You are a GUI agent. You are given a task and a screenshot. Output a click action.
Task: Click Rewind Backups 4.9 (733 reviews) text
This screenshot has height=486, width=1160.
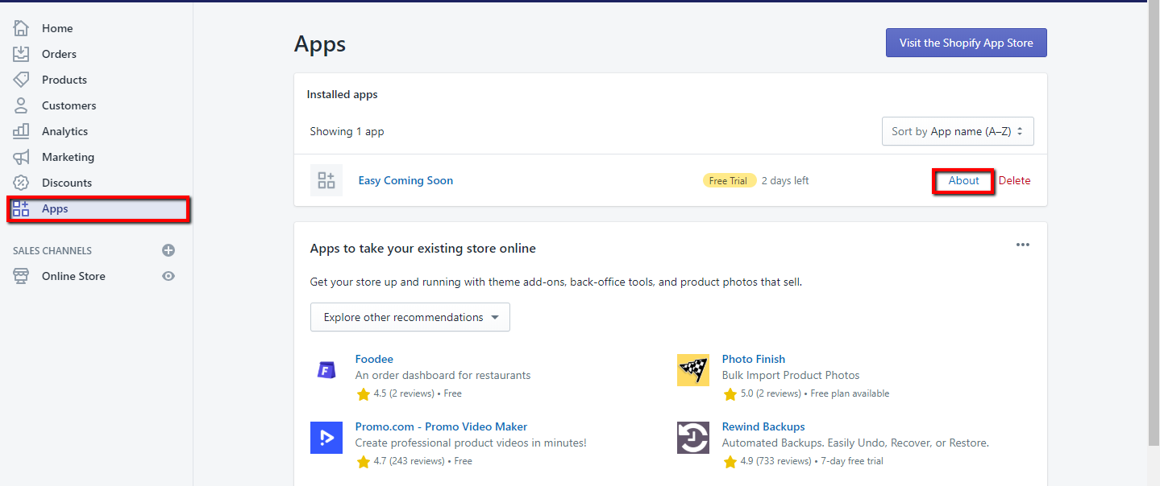click(778, 461)
